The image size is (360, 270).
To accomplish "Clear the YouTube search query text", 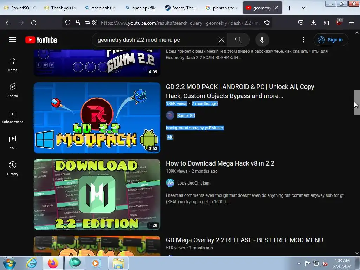I will pyautogui.click(x=221, y=40).
